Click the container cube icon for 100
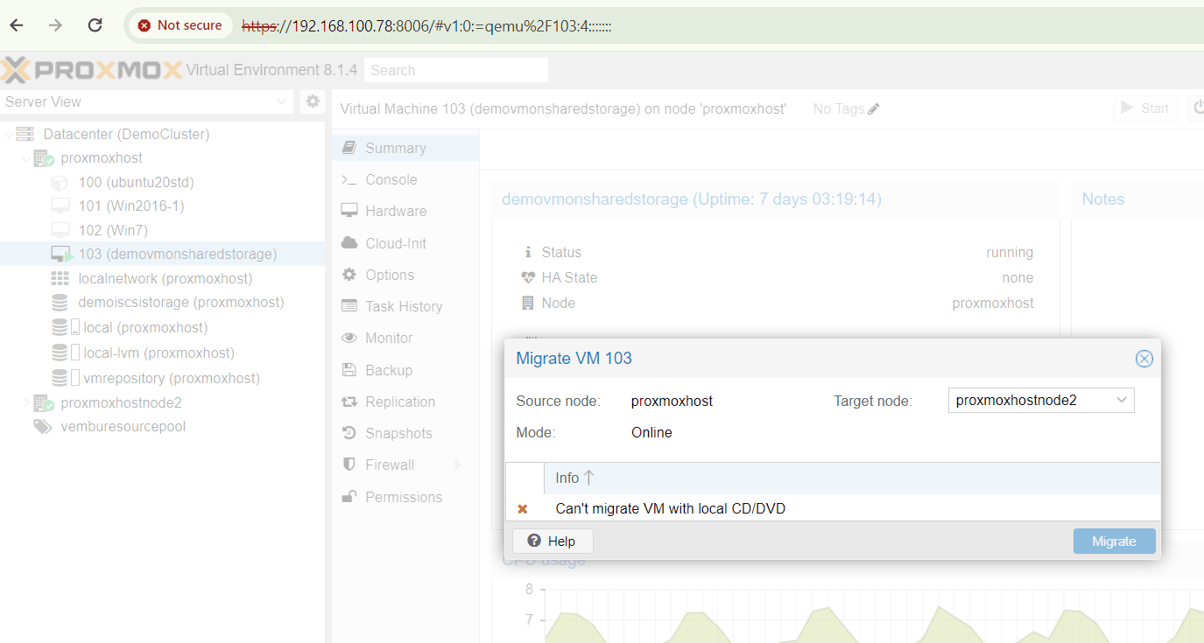 (60, 182)
